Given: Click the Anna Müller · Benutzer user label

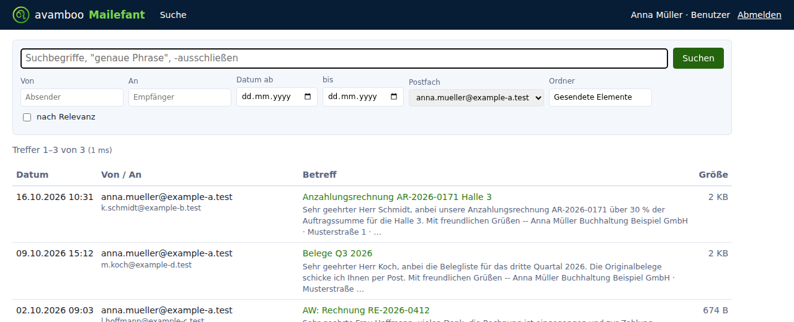Looking at the screenshot, I should pos(680,15).
